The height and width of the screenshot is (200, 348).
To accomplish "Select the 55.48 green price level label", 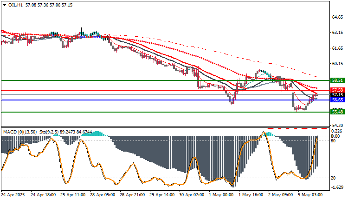I will click(x=337, y=112).
